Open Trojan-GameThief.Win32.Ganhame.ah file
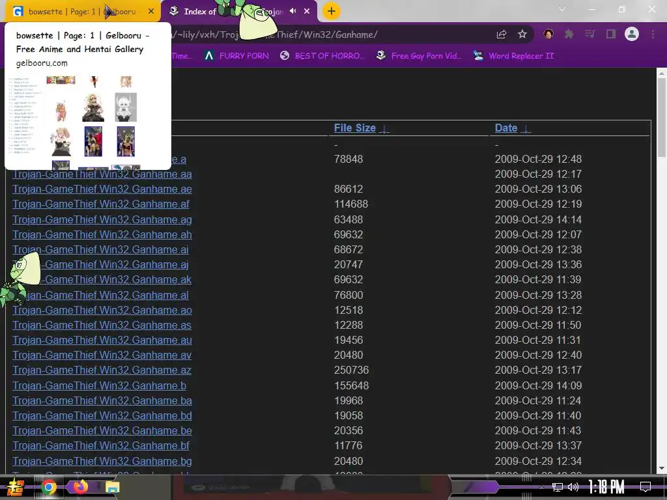 pyautogui.click(x=102, y=234)
